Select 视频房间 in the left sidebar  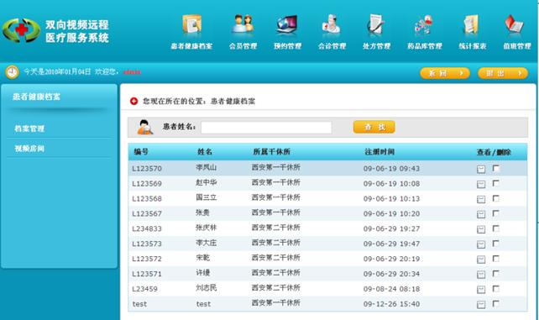coord(29,149)
